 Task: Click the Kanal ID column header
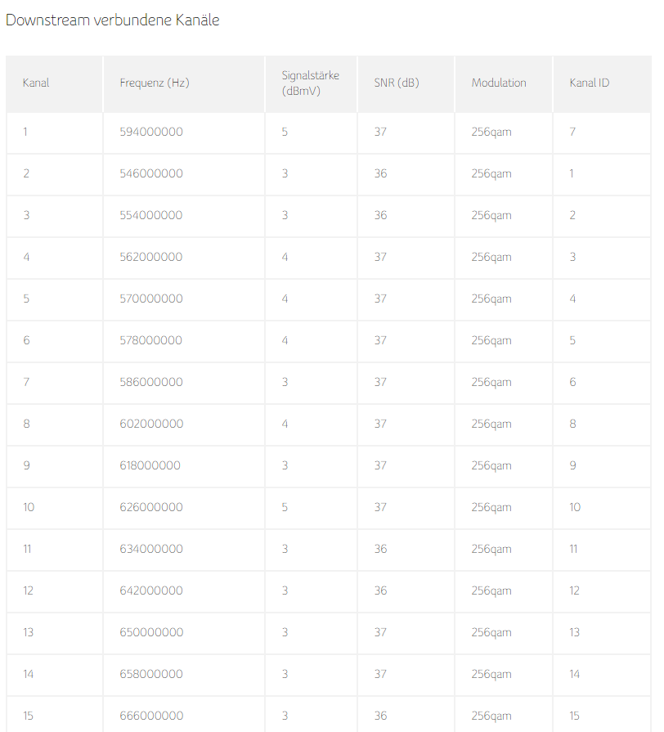coord(590,83)
